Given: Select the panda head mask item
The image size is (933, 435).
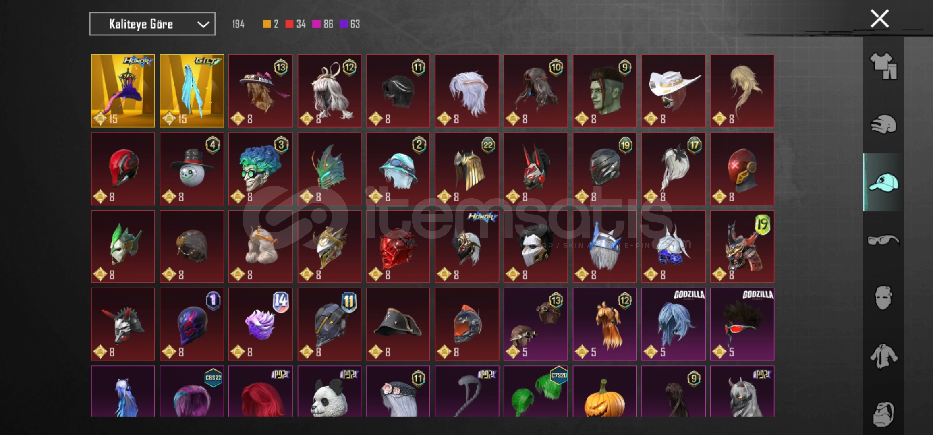Looking at the screenshot, I should (x=330, y=391).
